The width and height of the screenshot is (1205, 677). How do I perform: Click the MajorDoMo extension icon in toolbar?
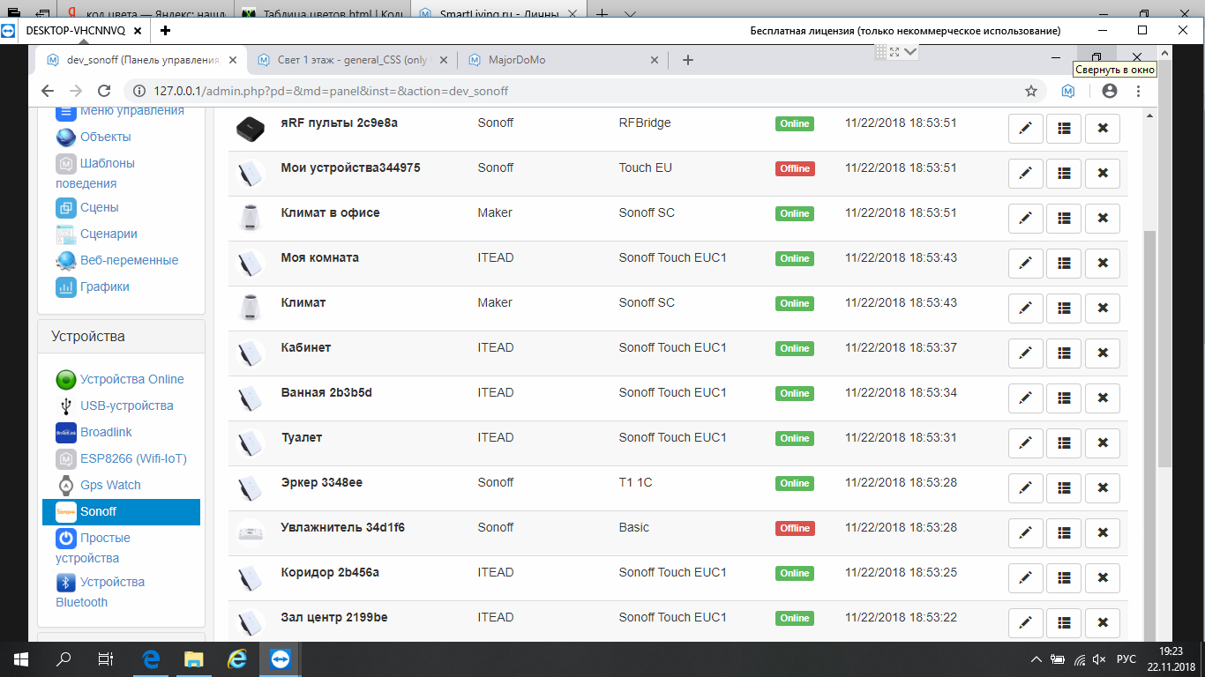point(1067,91)
